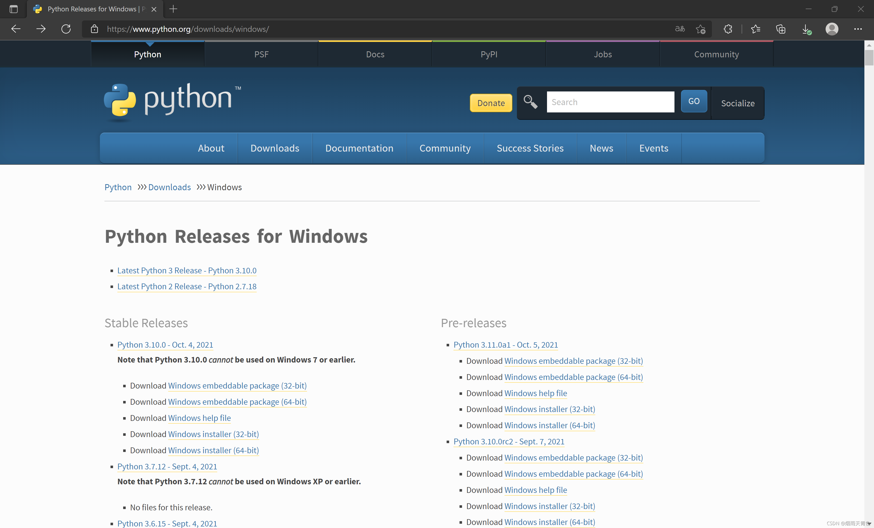
Task: Click the translate page icon
Action: tap(680, 29)
